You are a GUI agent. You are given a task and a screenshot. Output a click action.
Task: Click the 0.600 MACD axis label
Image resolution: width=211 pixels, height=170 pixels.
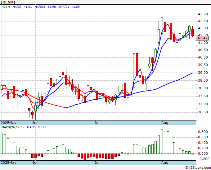[x=203, y=137]
